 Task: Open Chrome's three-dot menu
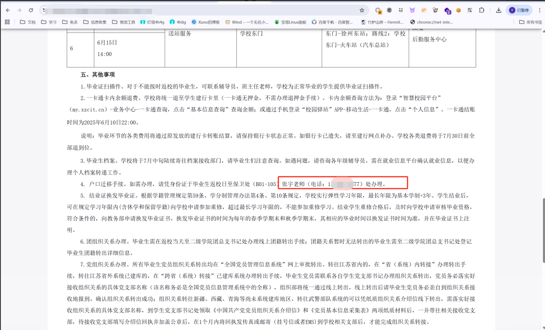pos(539,10)
